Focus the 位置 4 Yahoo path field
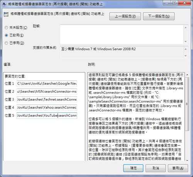The width and height of the screenshot is (193, 177). pyautogui.click(x=47, y=108)
